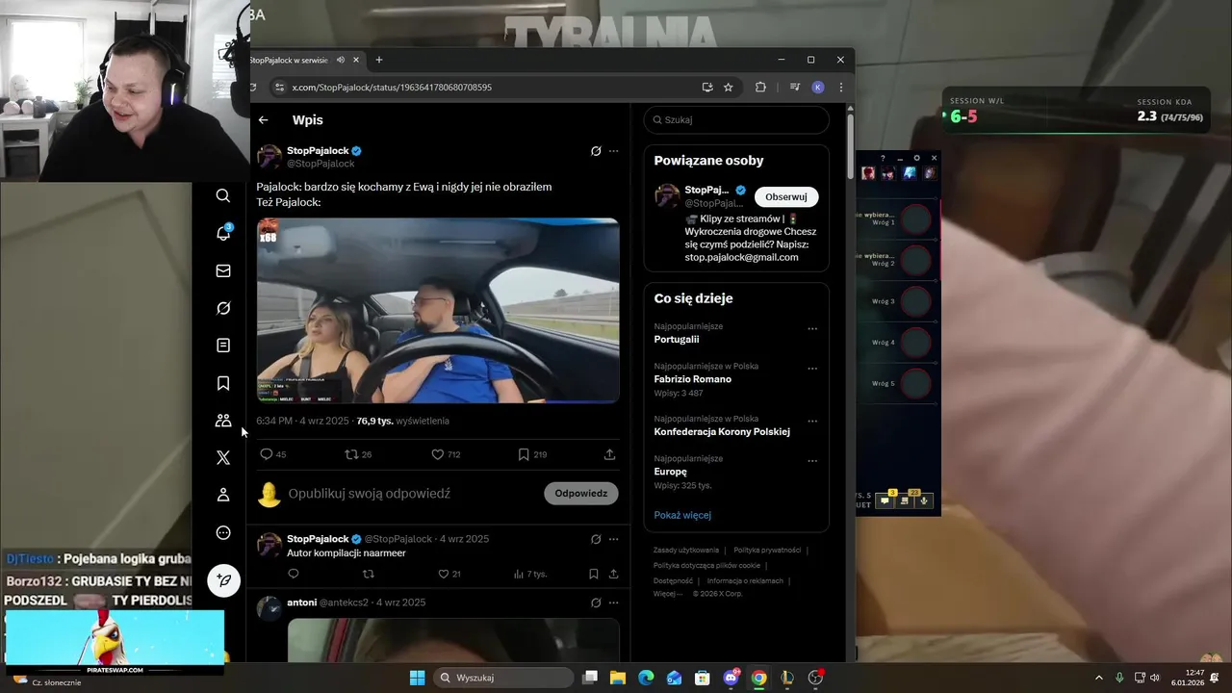The width and height of the screenshot is (1232, 693).
Task: Open Chrome three-dot menu
Action: 840,88
